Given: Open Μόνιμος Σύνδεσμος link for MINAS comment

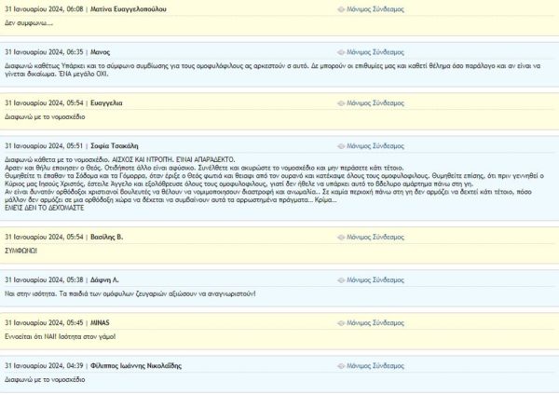Looking at the screenshot, I should (374, 322).
